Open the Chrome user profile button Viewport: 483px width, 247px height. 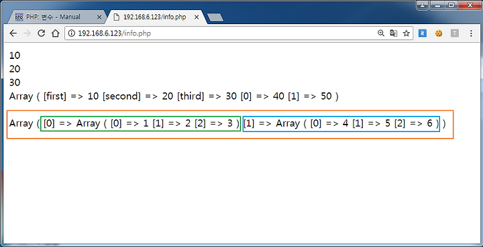pos(423,5)
